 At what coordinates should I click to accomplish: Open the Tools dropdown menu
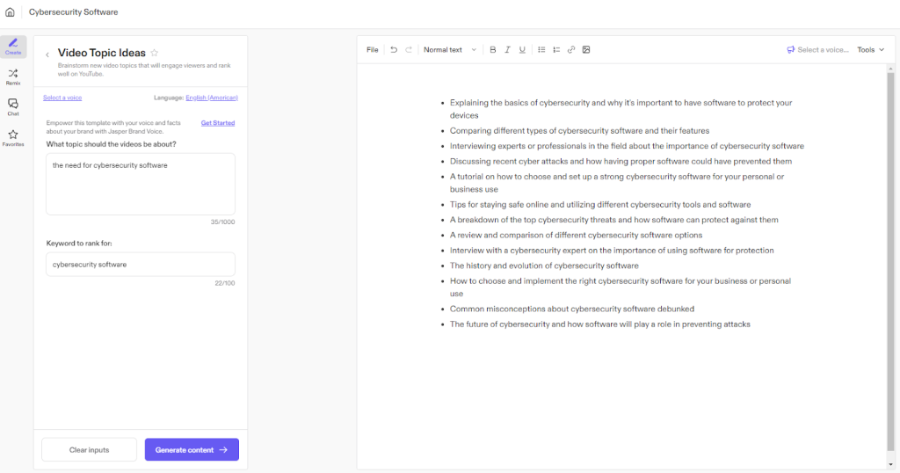870,50
